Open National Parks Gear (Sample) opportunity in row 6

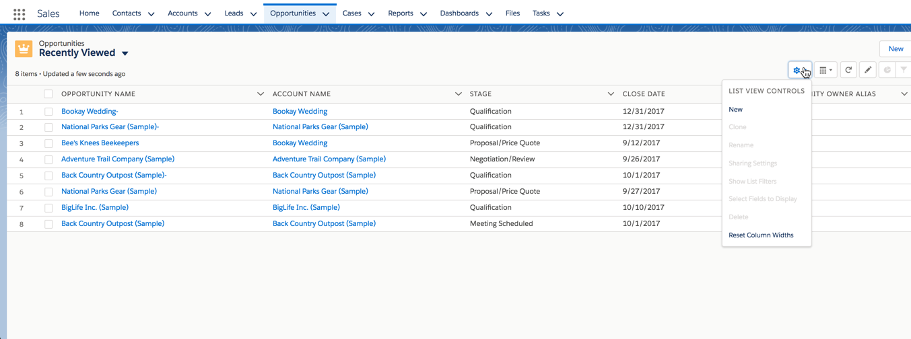coord(109,192)
